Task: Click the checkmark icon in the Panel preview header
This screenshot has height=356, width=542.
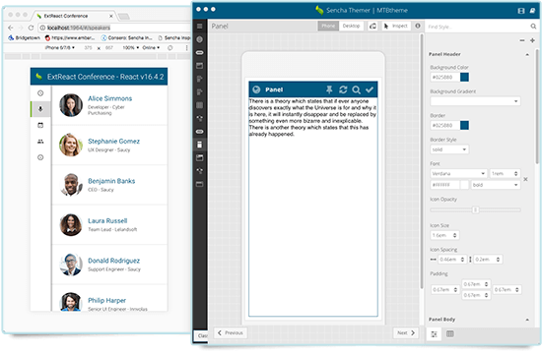Action: tap(370, 89)
